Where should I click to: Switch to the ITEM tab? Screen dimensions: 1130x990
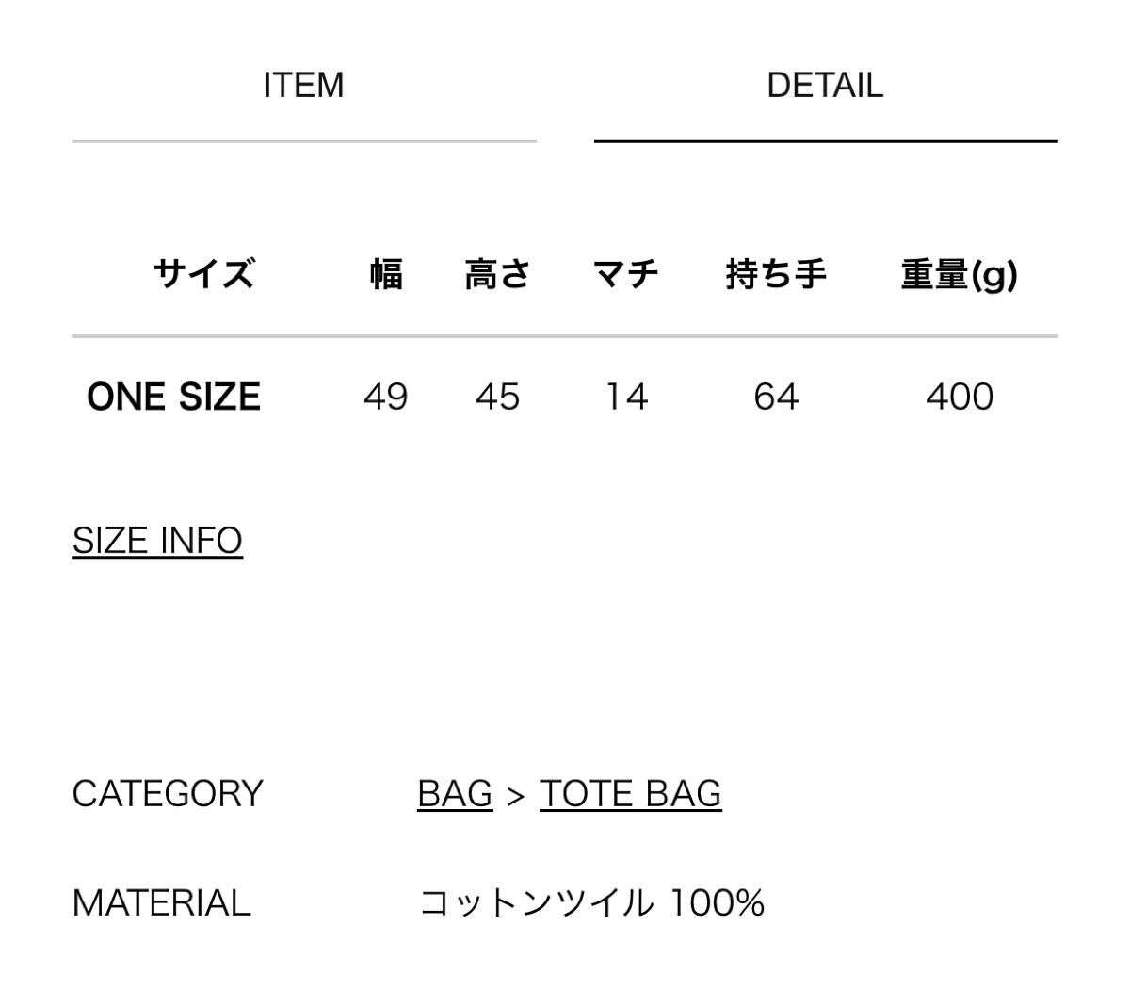click(x=303, y=86)
